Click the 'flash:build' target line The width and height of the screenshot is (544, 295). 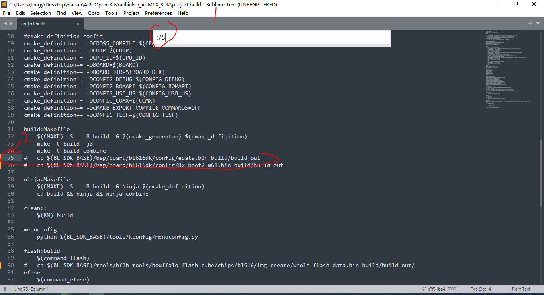(42, 251)
